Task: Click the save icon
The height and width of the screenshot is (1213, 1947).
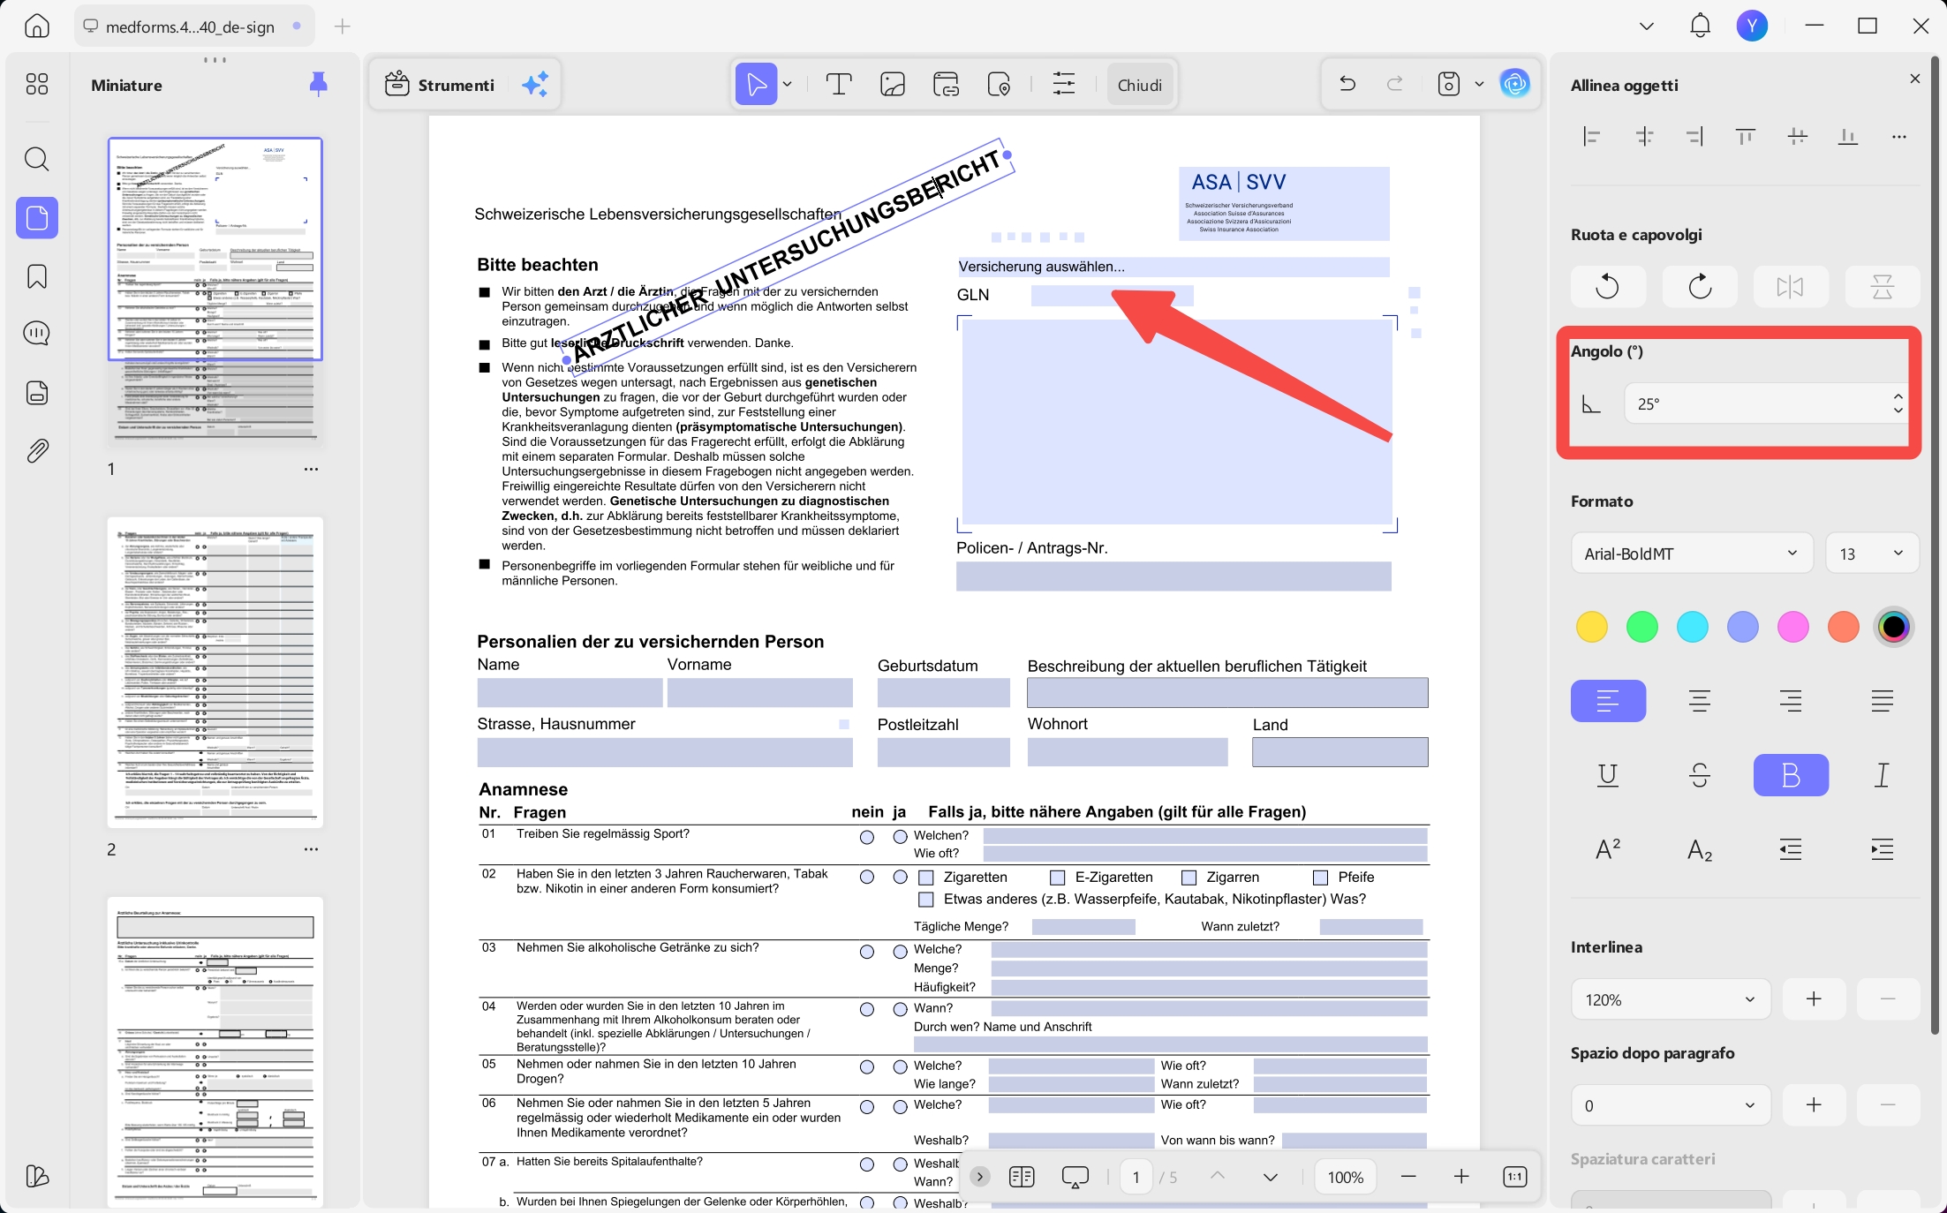Action: pyautogui.click(x=1449, y=85)
